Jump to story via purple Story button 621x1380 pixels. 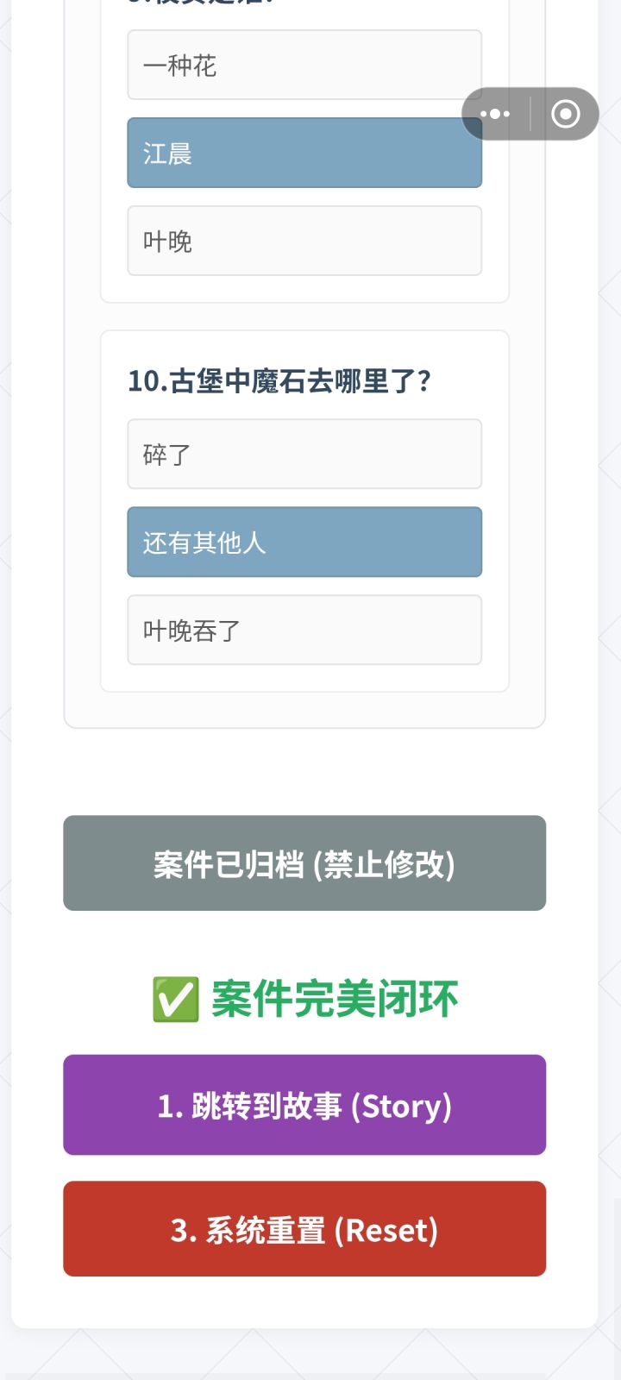(304, 1105)
